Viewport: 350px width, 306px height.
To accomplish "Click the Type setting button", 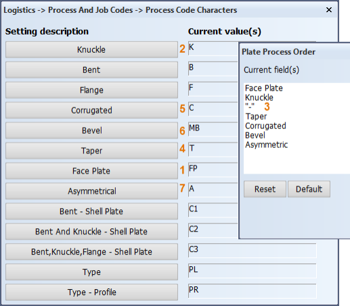I will coord(91,272).
